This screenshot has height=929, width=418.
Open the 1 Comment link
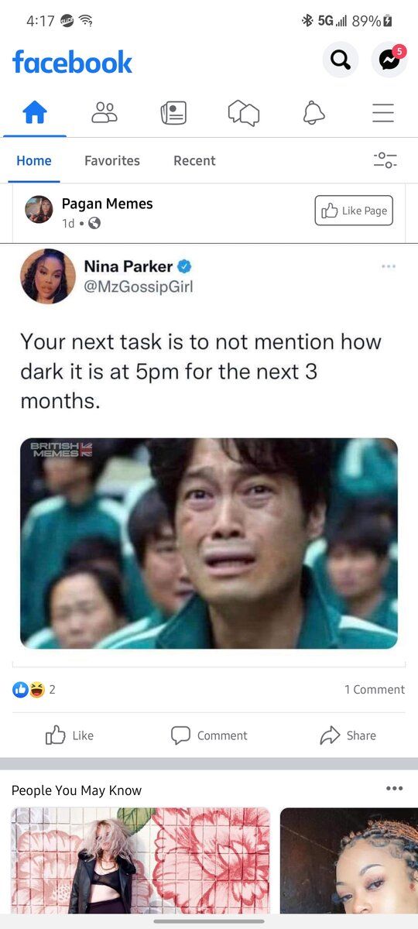point(375,689)
